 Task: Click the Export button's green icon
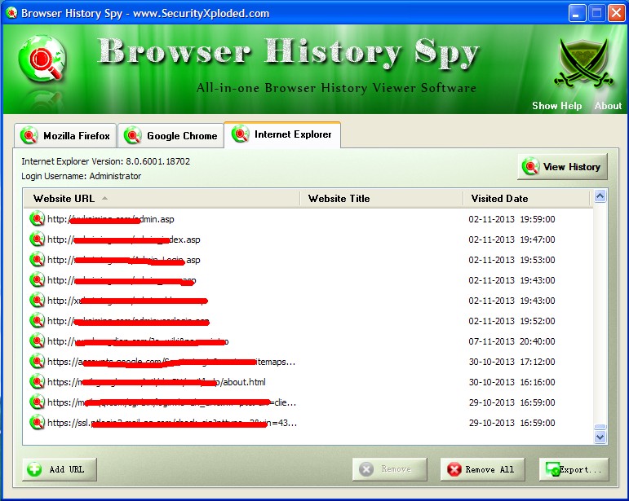click(552, 469)
